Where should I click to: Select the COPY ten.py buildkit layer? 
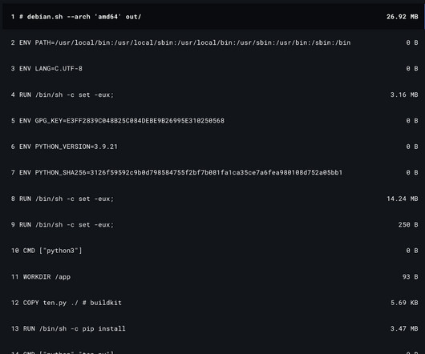(213, 303)
